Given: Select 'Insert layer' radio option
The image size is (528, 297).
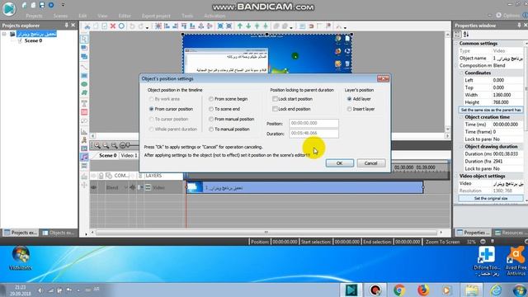Looking at the screenshot, I should 349,109.
